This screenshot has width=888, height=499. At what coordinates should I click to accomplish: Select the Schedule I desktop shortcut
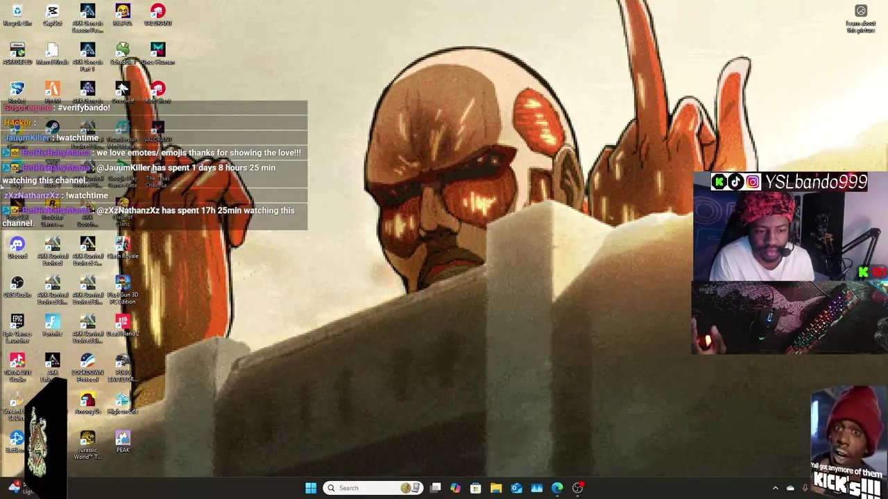pos(122,54)
